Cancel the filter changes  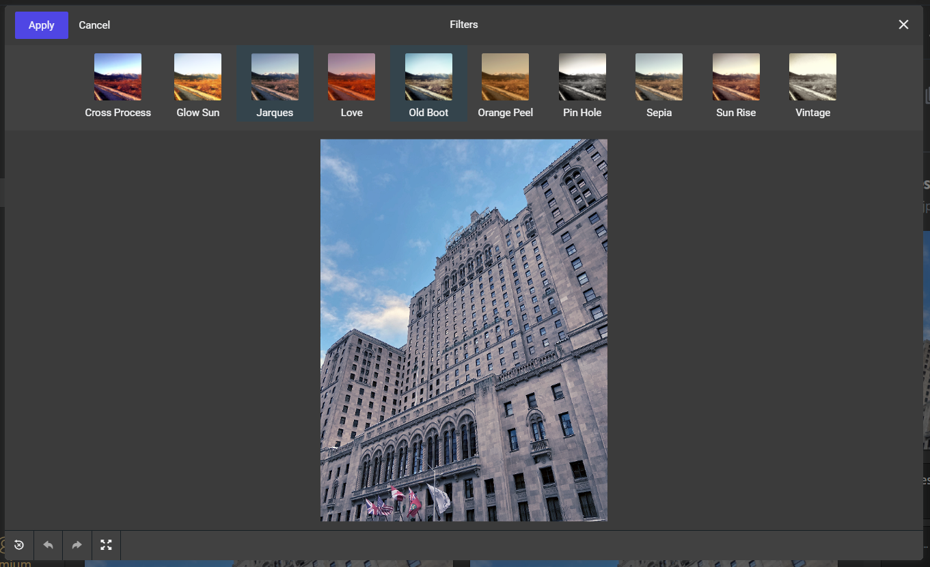point(94,25)
